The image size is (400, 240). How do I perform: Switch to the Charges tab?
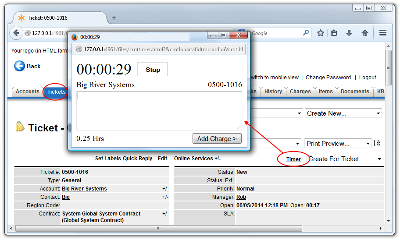[300, 92]
